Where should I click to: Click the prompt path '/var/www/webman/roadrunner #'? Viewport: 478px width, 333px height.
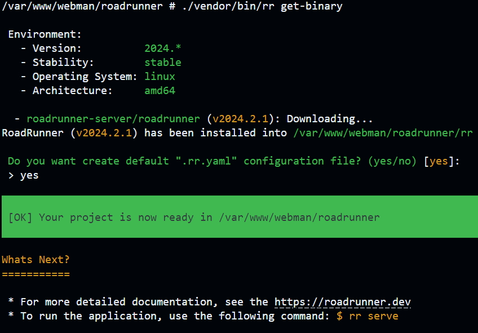(88, 6)
